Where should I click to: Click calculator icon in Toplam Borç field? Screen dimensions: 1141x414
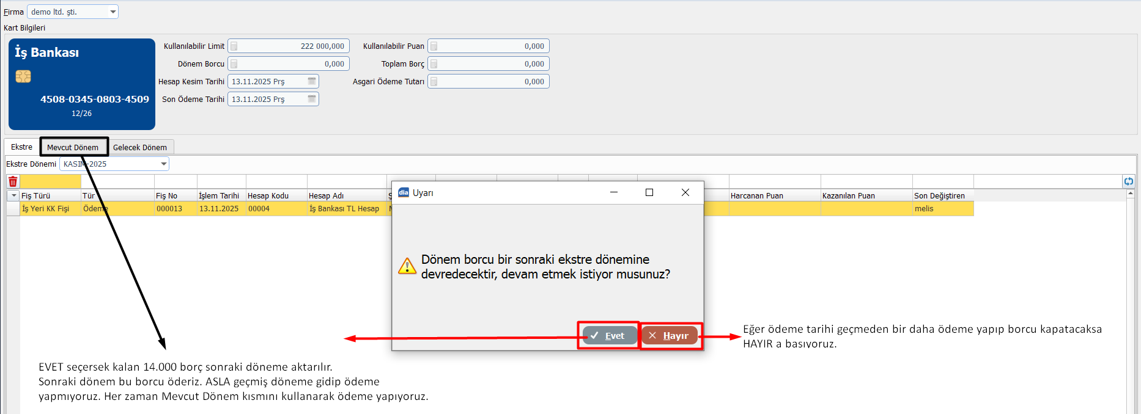(x=434, y=64)
